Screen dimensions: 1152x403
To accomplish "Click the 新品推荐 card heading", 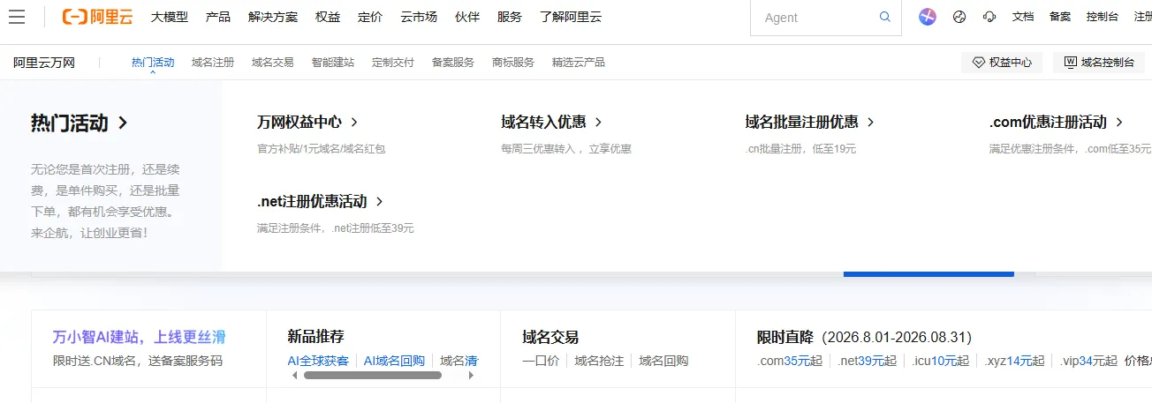I will (315, 337).
